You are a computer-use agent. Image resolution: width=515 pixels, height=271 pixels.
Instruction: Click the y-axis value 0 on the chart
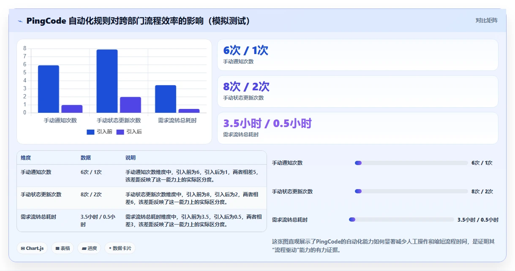point(25,113)
